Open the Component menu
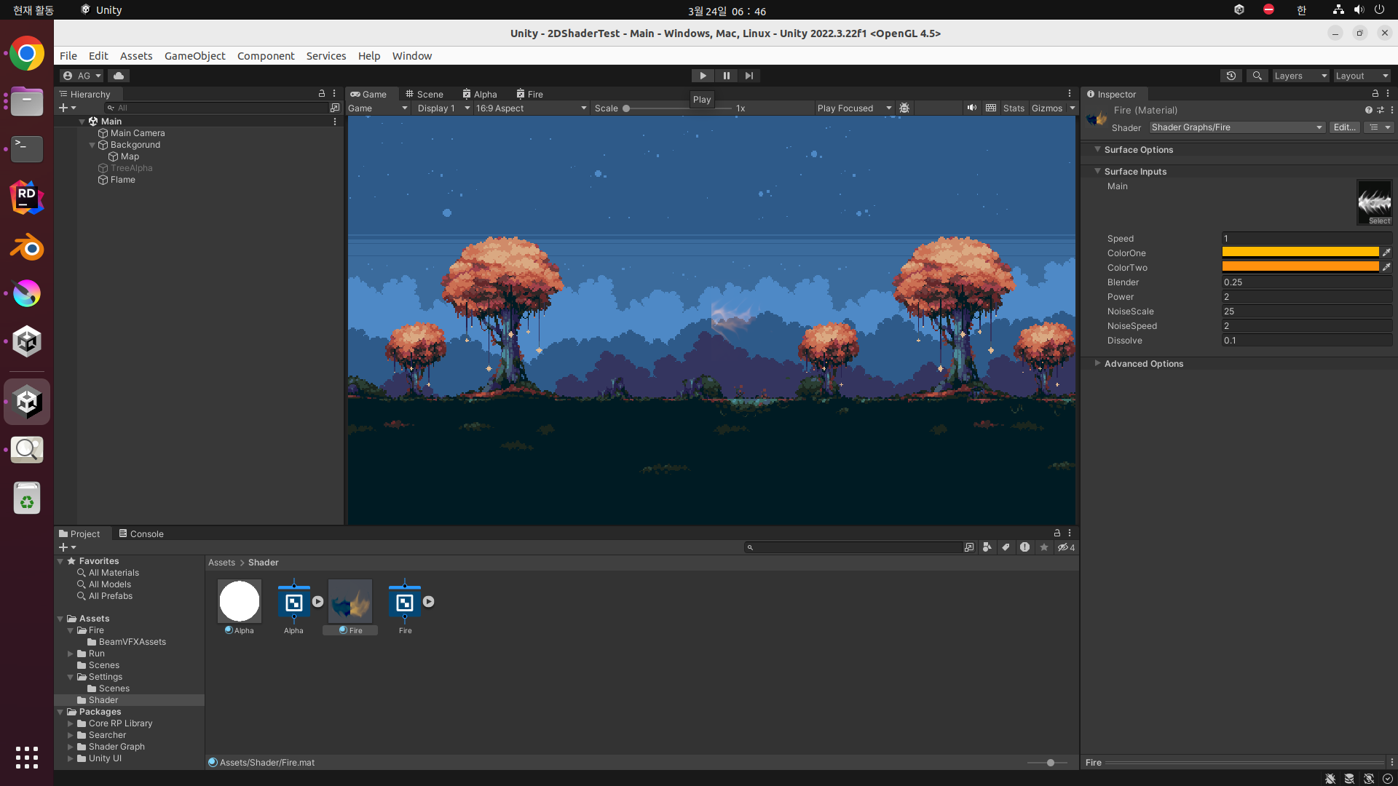Screen dimensions: 1398x786 coord(266,56)
